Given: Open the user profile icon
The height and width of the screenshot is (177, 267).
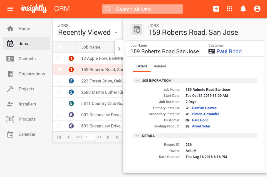Looking at the screenshot, I should [257, 9].
